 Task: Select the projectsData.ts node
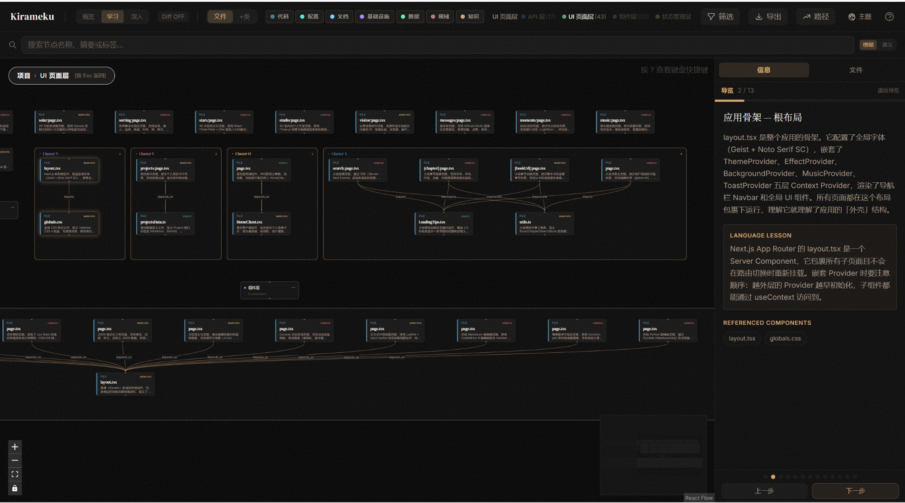coord(166,224)
